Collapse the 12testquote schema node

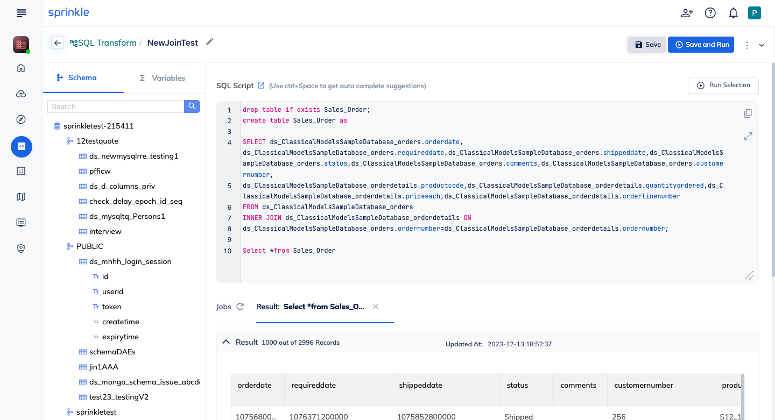70,141
